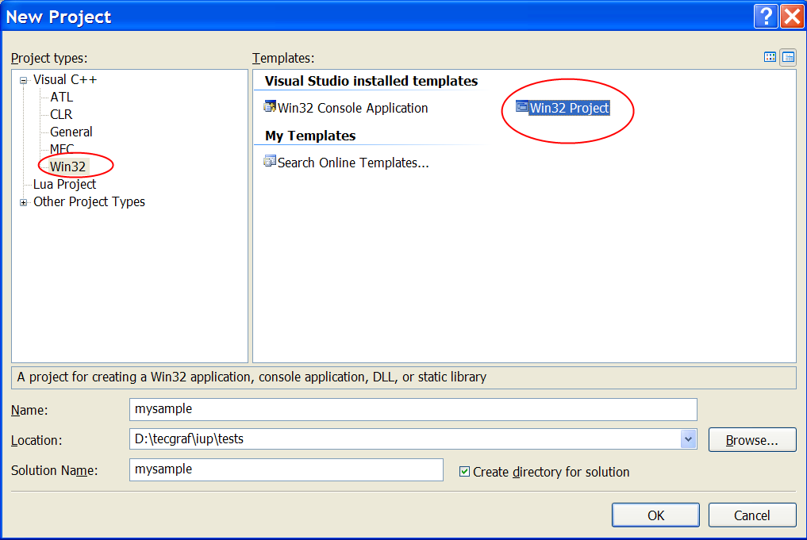Toggle Create directory for solution checkbox
This screenshot has height=540, width=807.
(x=464, y=472)
